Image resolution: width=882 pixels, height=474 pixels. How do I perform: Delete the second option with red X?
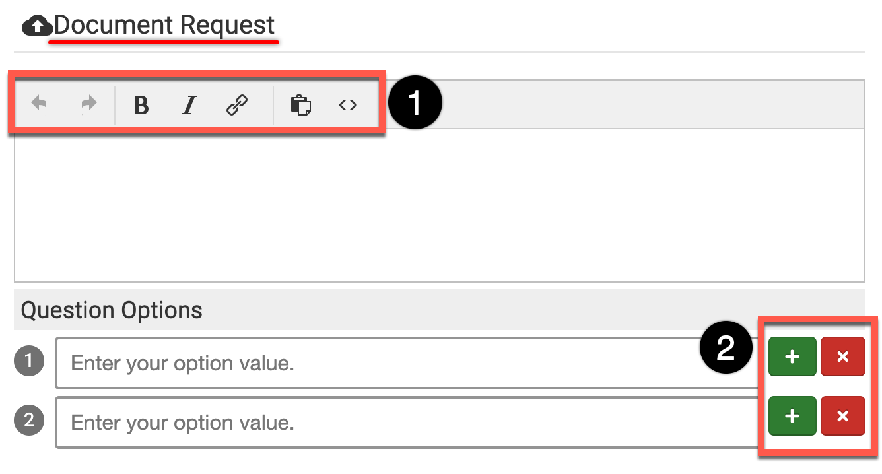tap(842, 416)
